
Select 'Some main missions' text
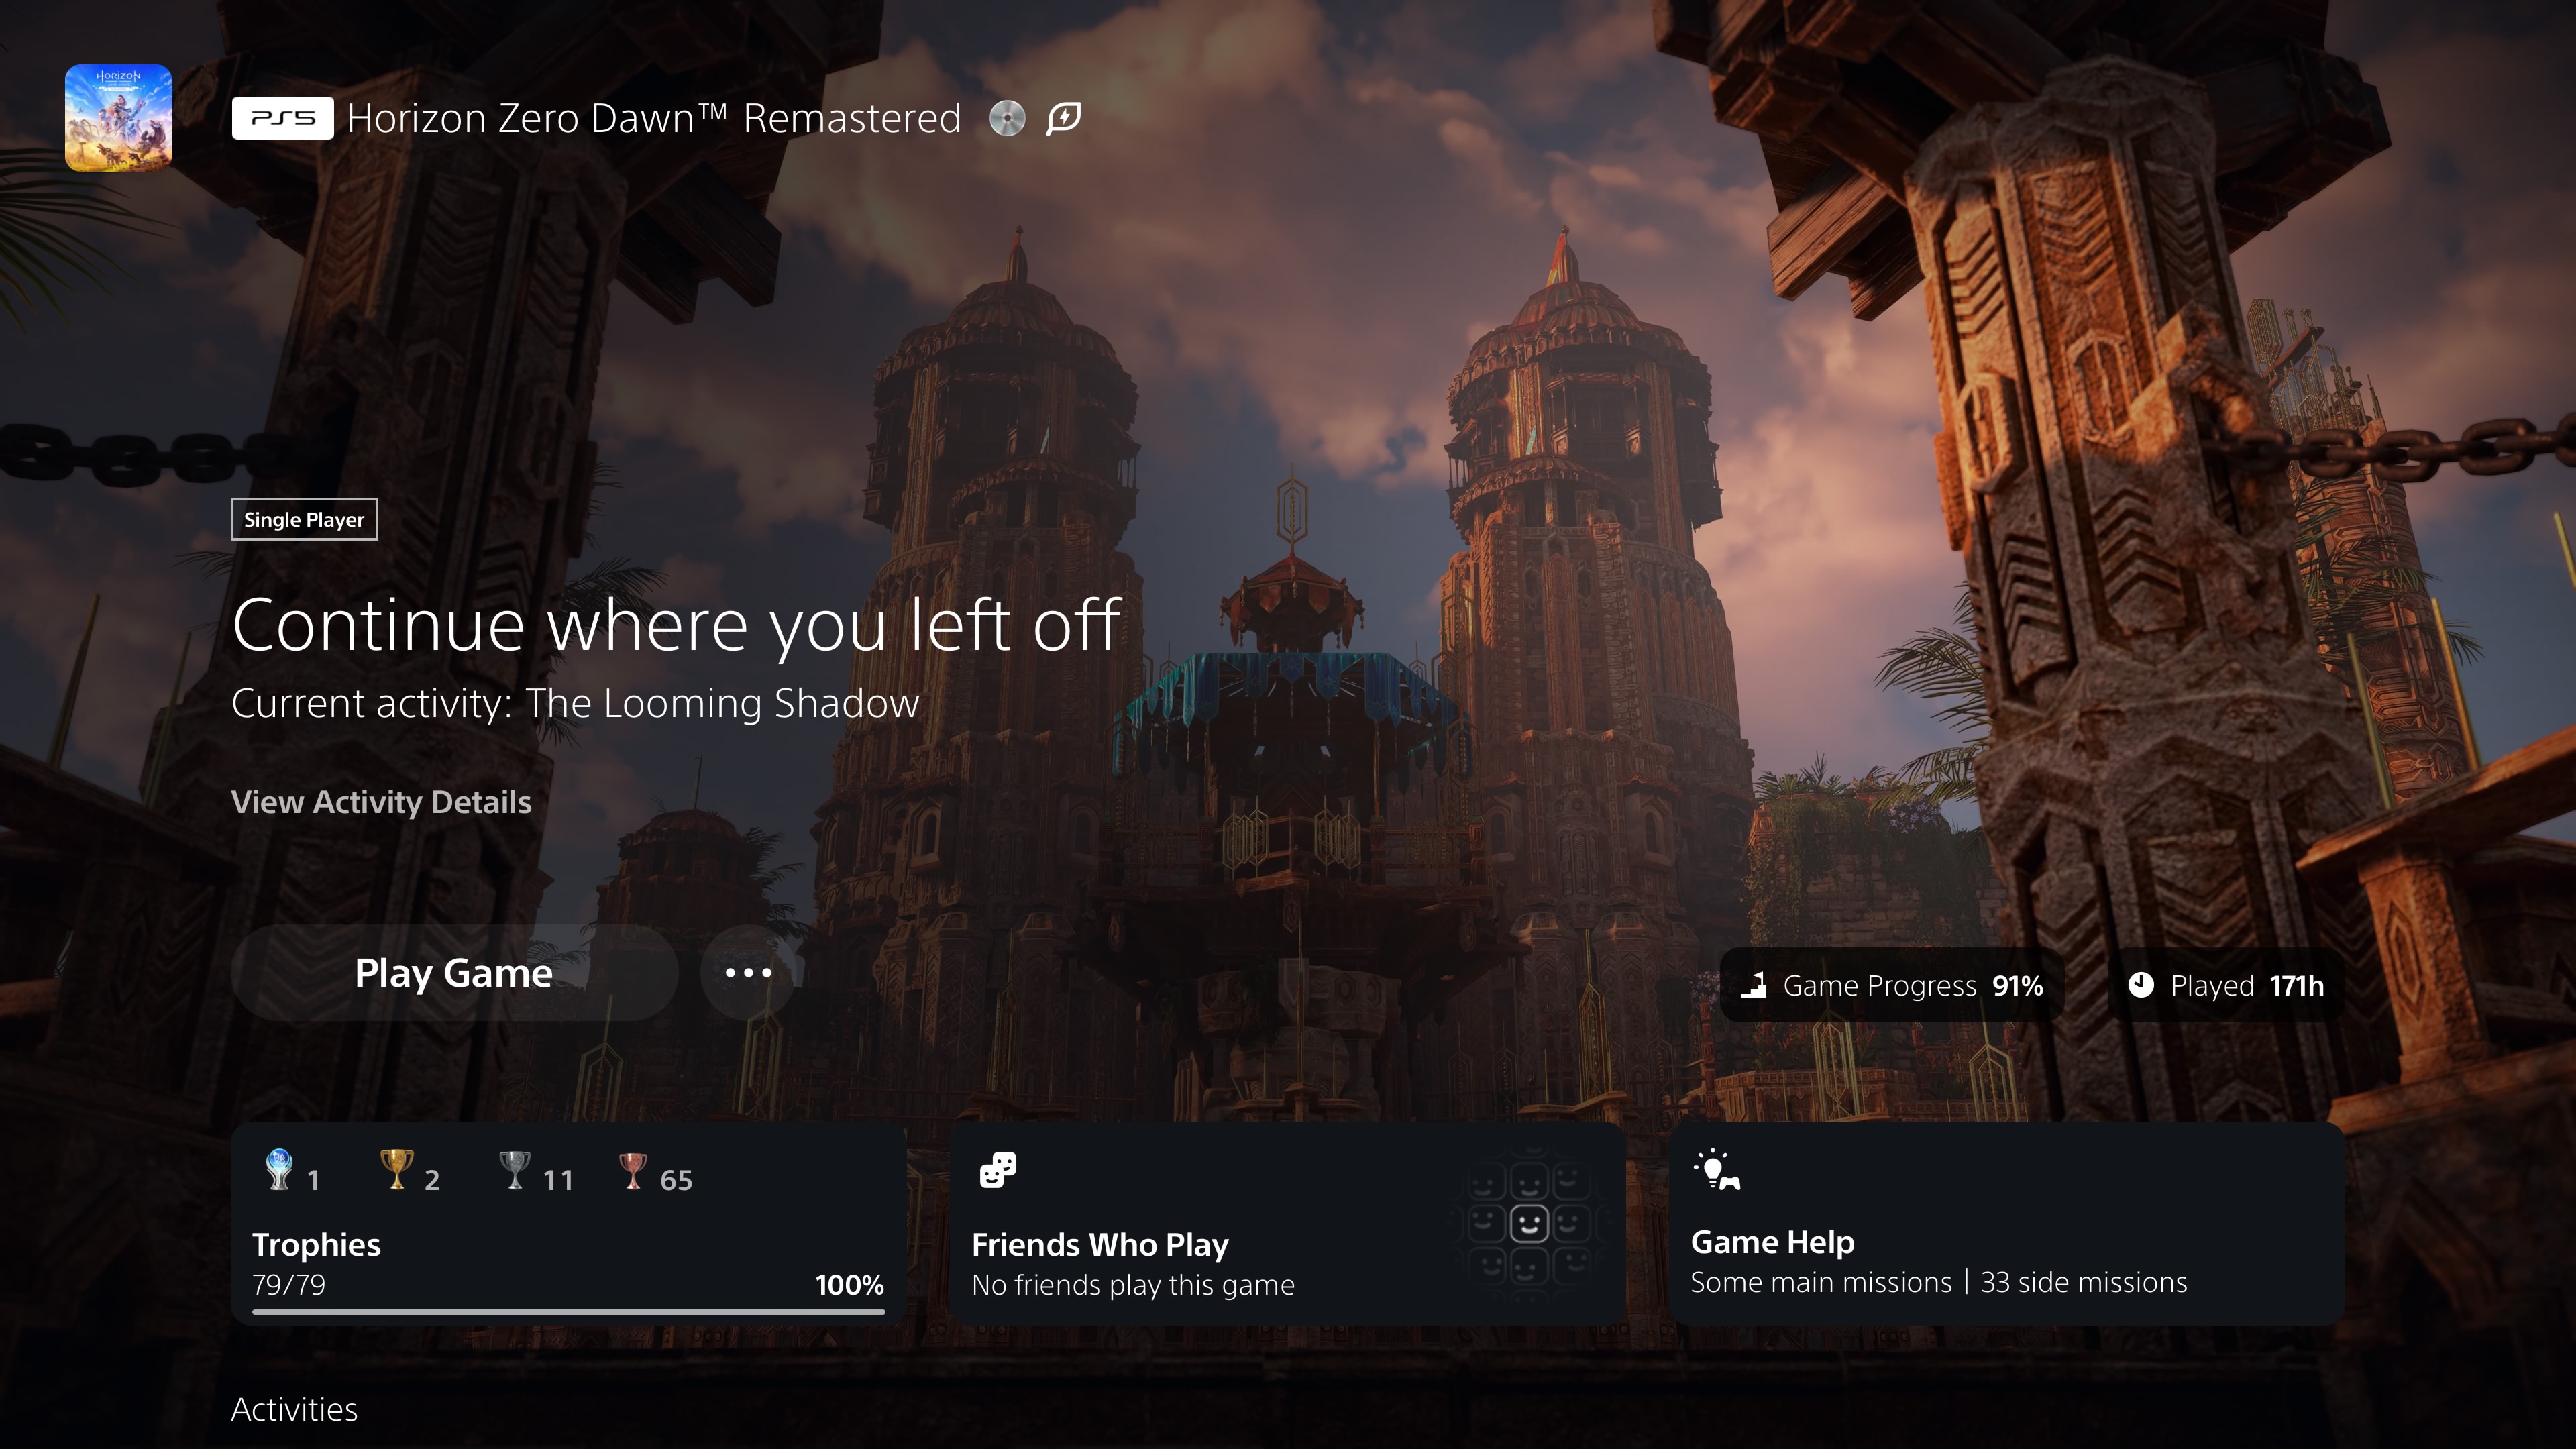click(x=1821, y=1282)
